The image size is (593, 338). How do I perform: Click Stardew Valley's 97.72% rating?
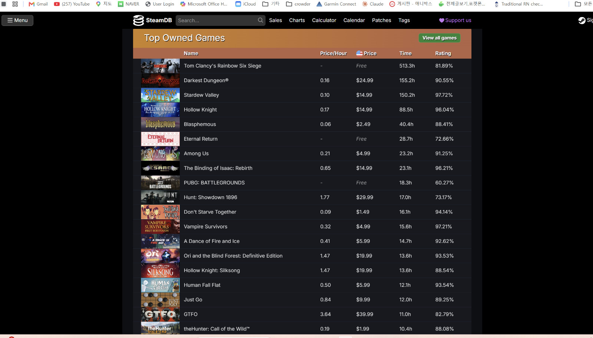tap(444, 95)
